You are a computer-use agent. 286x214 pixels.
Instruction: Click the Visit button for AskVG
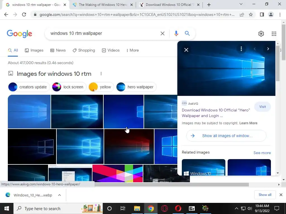pyautogui.click(x=263, y=107)
